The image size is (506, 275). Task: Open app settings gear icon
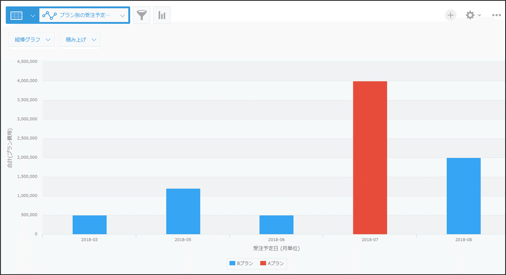470,15
